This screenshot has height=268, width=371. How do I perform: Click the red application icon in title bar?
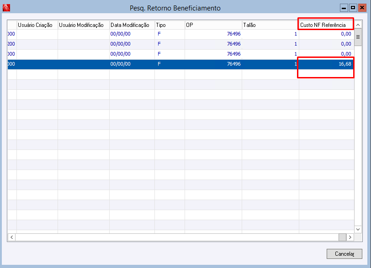(6, 8)
